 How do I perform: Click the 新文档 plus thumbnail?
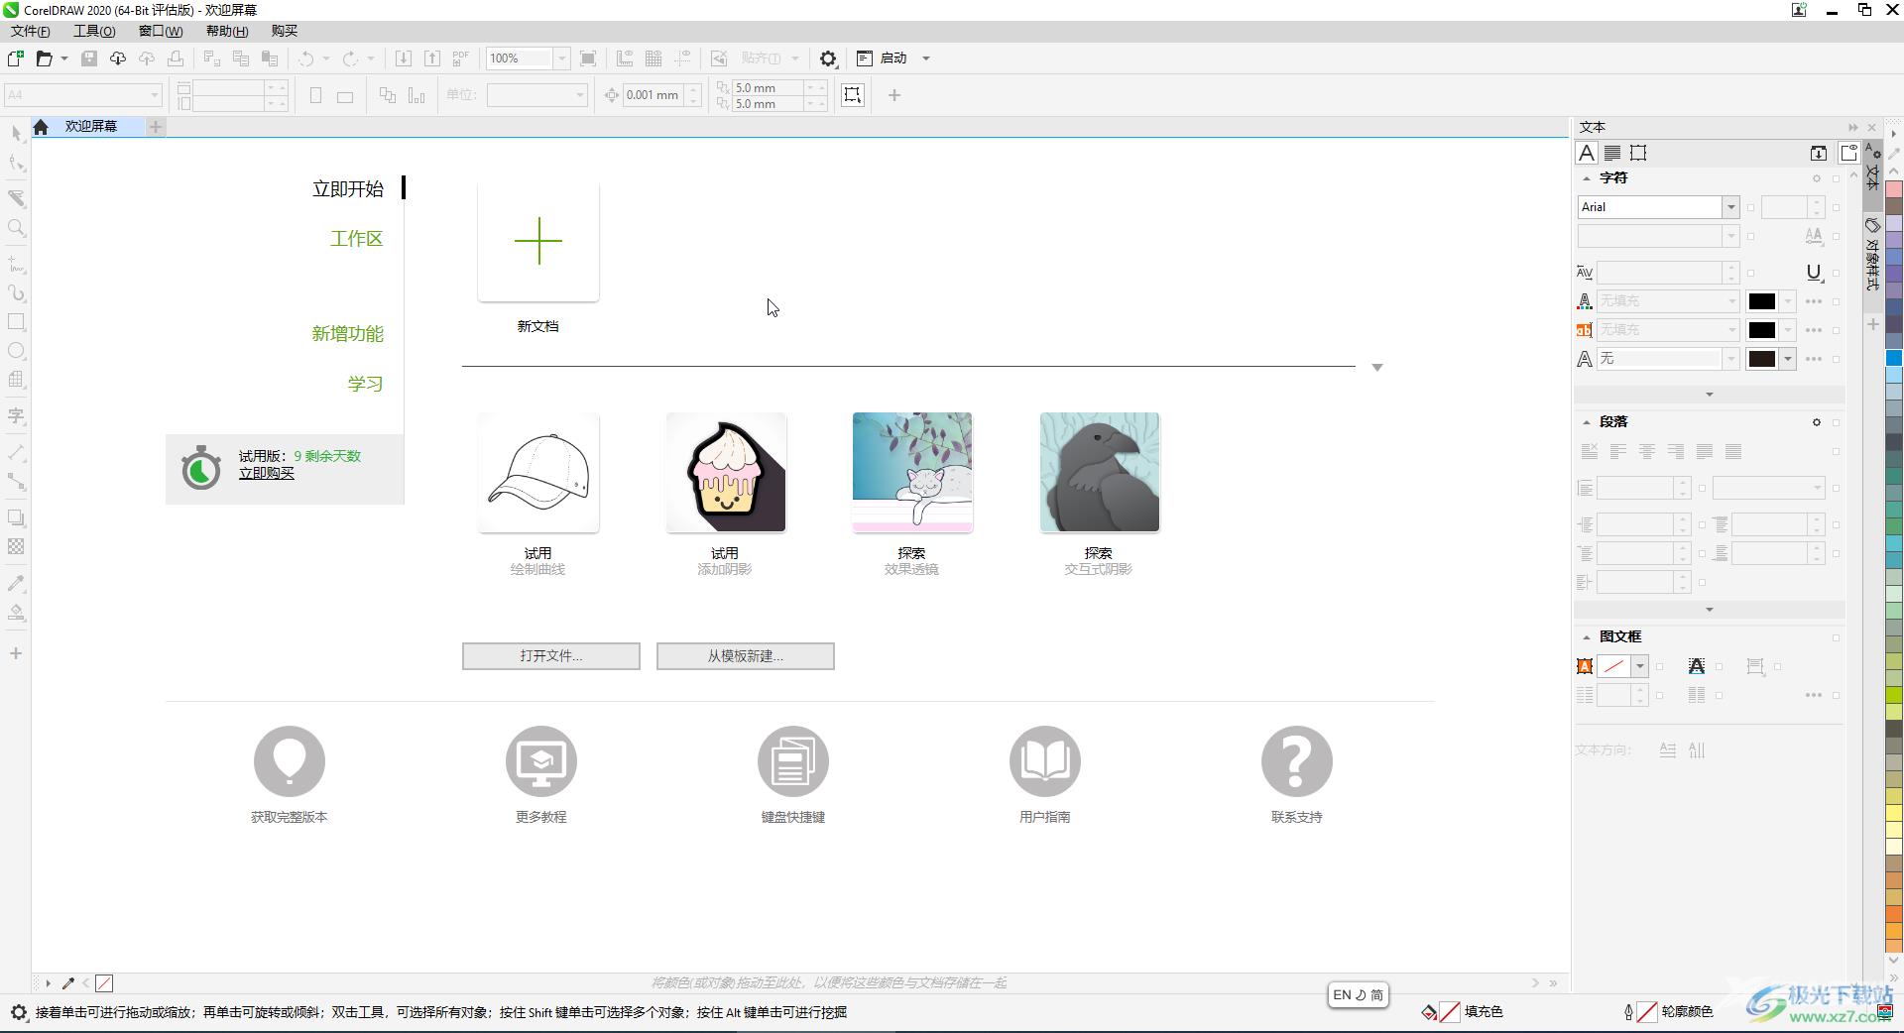coord(538,241)
